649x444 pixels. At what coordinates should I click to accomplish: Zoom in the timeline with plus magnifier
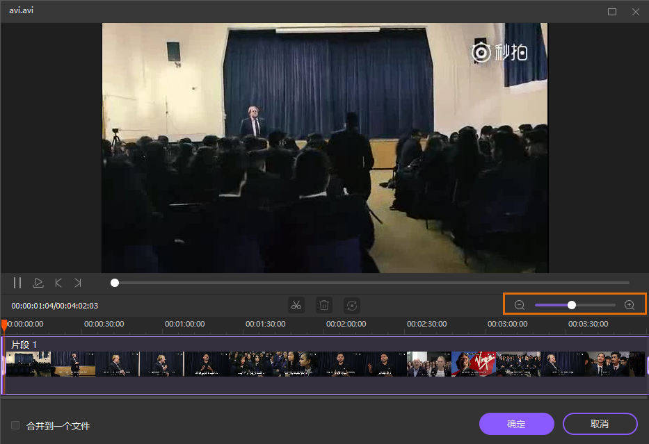coord(630,305)
